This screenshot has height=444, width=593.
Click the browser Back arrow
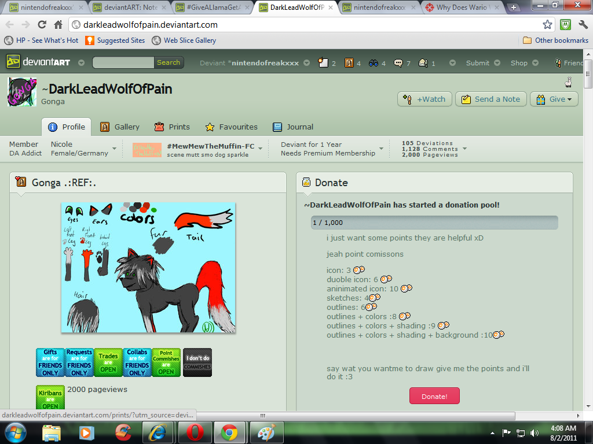9,25
